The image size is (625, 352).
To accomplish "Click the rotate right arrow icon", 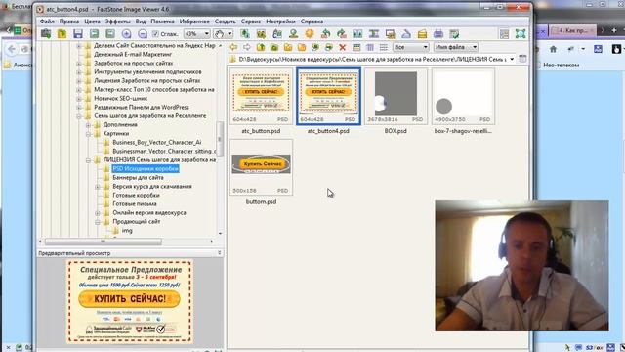I will click(x=342, y=34).
